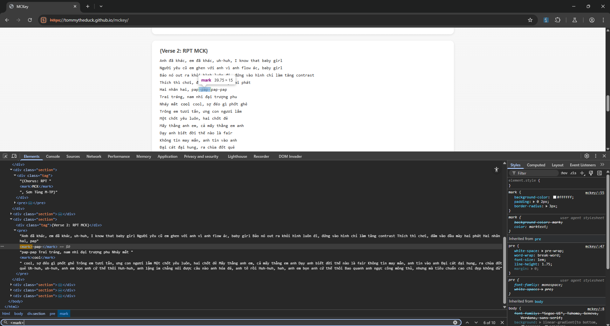Expand the padding shorthand property
This screenshot has width=610, height=326.
pos(534,202)
